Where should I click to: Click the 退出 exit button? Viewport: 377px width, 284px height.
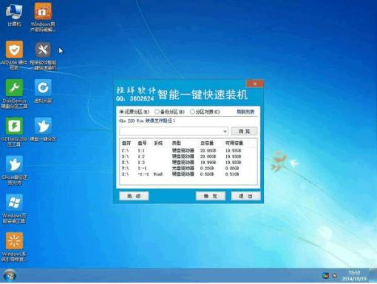[245, 196]
